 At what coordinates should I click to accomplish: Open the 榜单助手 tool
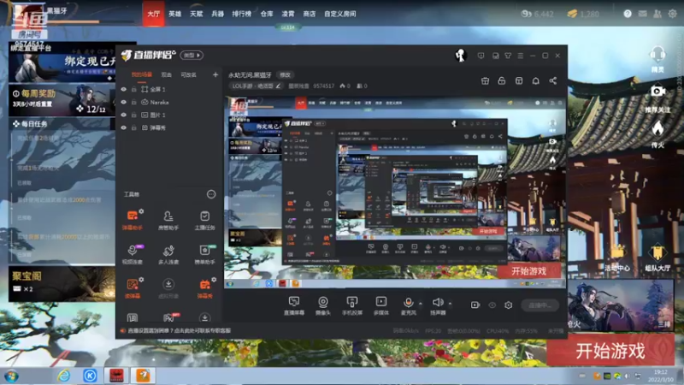(x=204, y=254)
